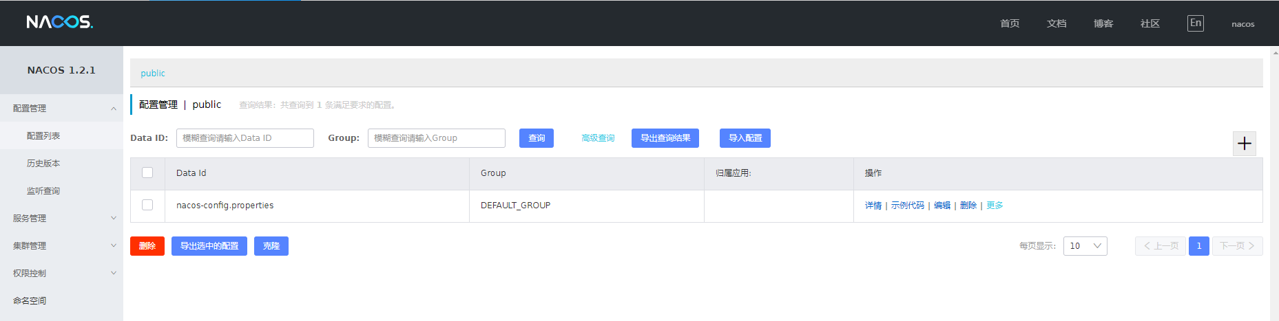Open 社区 in top navigation

pos(1150,23)
